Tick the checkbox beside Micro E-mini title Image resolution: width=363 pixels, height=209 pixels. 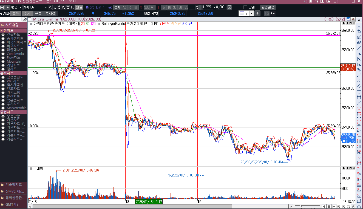30,19
